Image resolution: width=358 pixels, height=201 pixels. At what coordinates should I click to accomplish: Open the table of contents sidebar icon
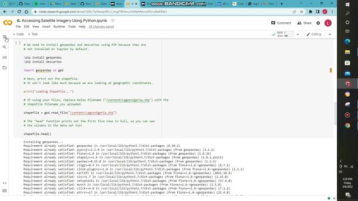[x=4, y=37]
